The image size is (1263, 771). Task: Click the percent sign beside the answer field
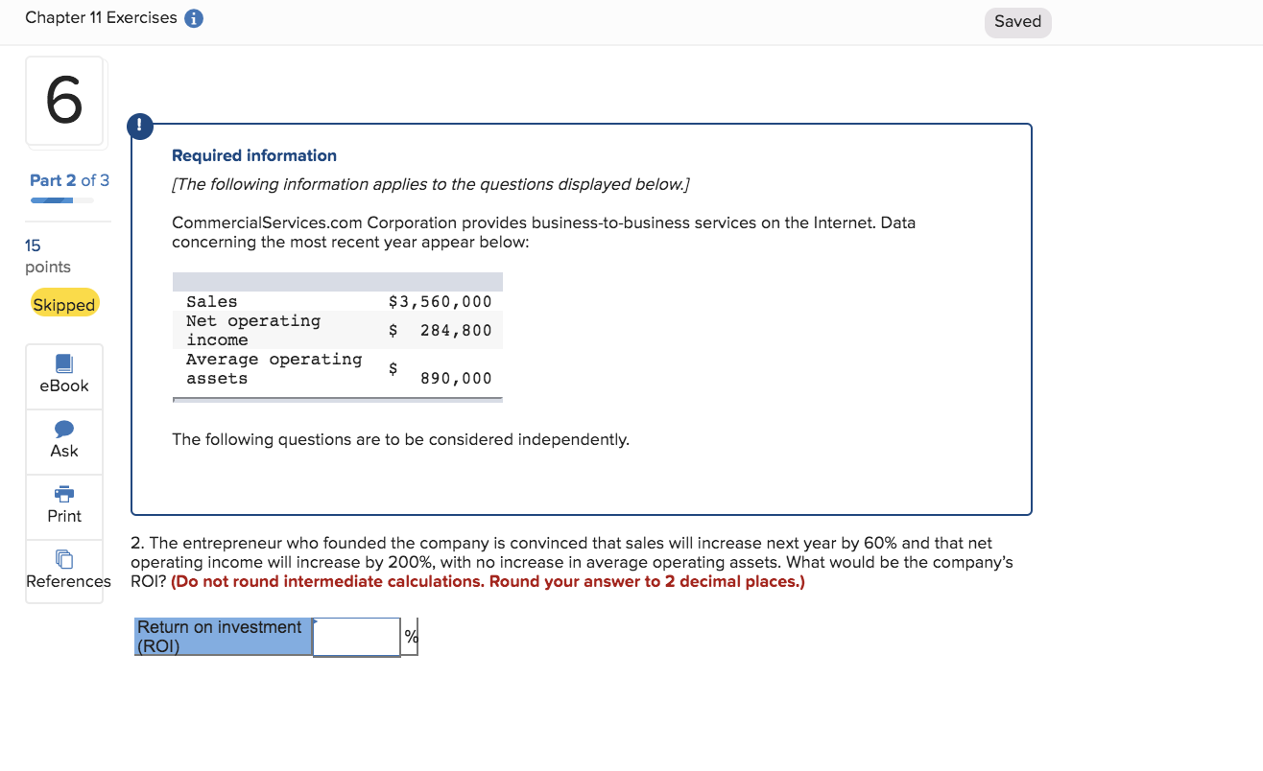pos(411,637)
